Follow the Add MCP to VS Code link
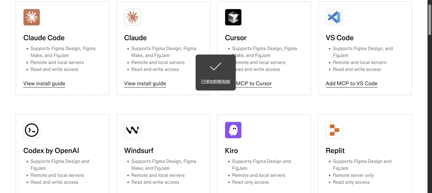The height and width of the screenshot is (193, 432). pos(352,84)
